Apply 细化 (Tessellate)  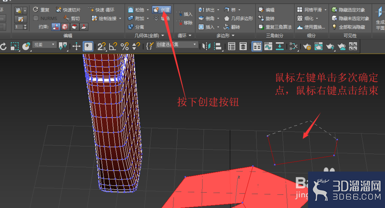[x=305, y=18]
